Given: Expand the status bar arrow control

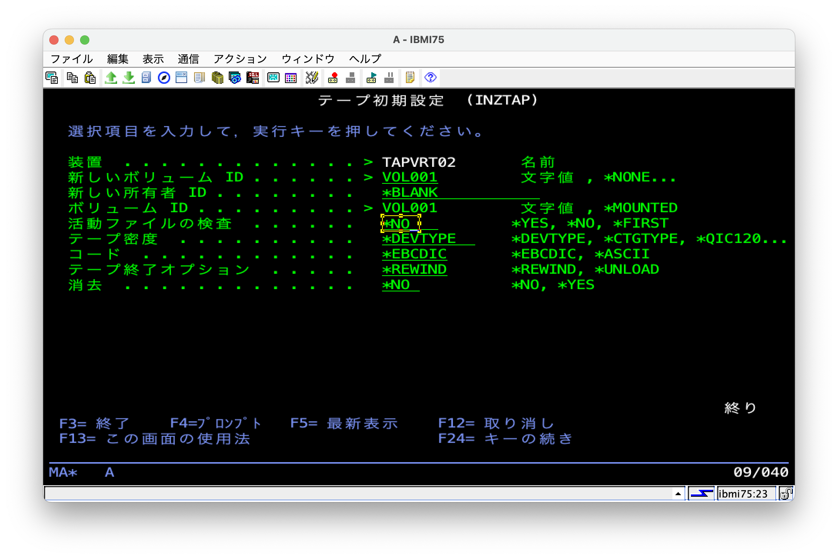Looking at the screenshot, I should point(678,494).
